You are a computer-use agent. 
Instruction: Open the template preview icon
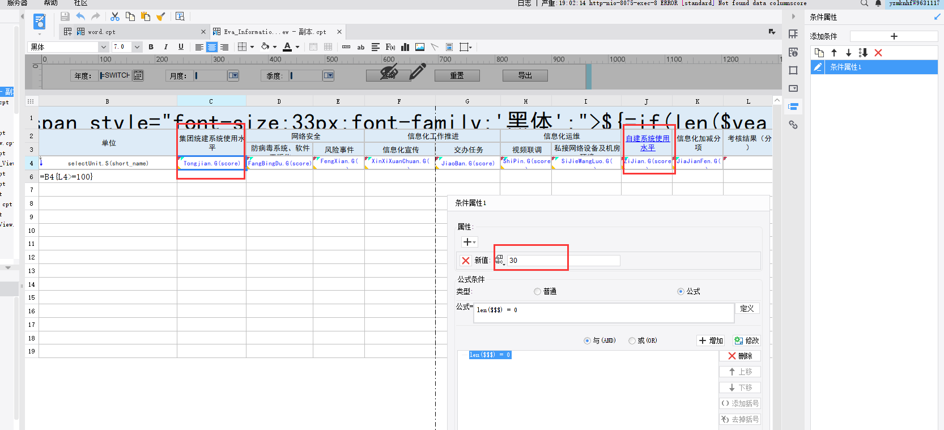(x=40, y=22)
